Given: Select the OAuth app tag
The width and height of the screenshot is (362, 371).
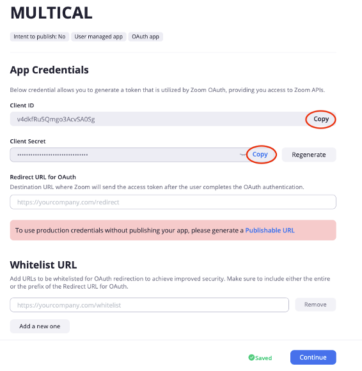Looking at the screenshot, I should 145,36.
